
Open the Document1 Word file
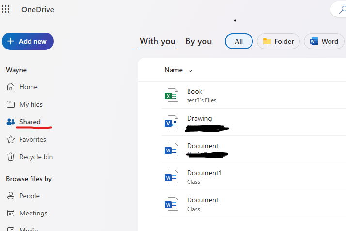[x=204, y=173]
